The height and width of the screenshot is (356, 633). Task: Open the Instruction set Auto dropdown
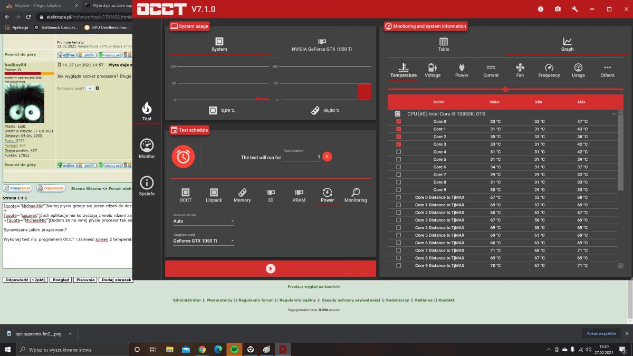coord(204,221)
